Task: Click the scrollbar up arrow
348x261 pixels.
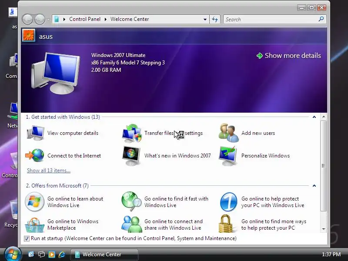Action: (324, 117)
